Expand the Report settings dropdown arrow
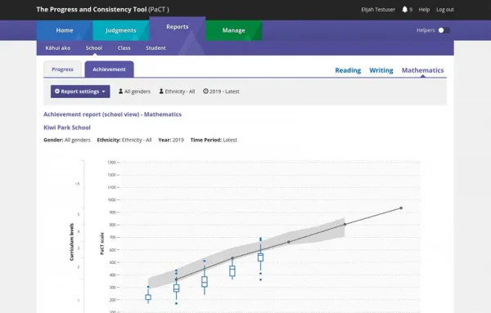 pos(104,92)
